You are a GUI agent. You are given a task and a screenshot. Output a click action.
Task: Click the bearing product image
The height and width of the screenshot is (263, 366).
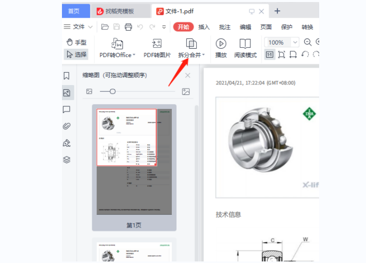[x=260, y=140]
